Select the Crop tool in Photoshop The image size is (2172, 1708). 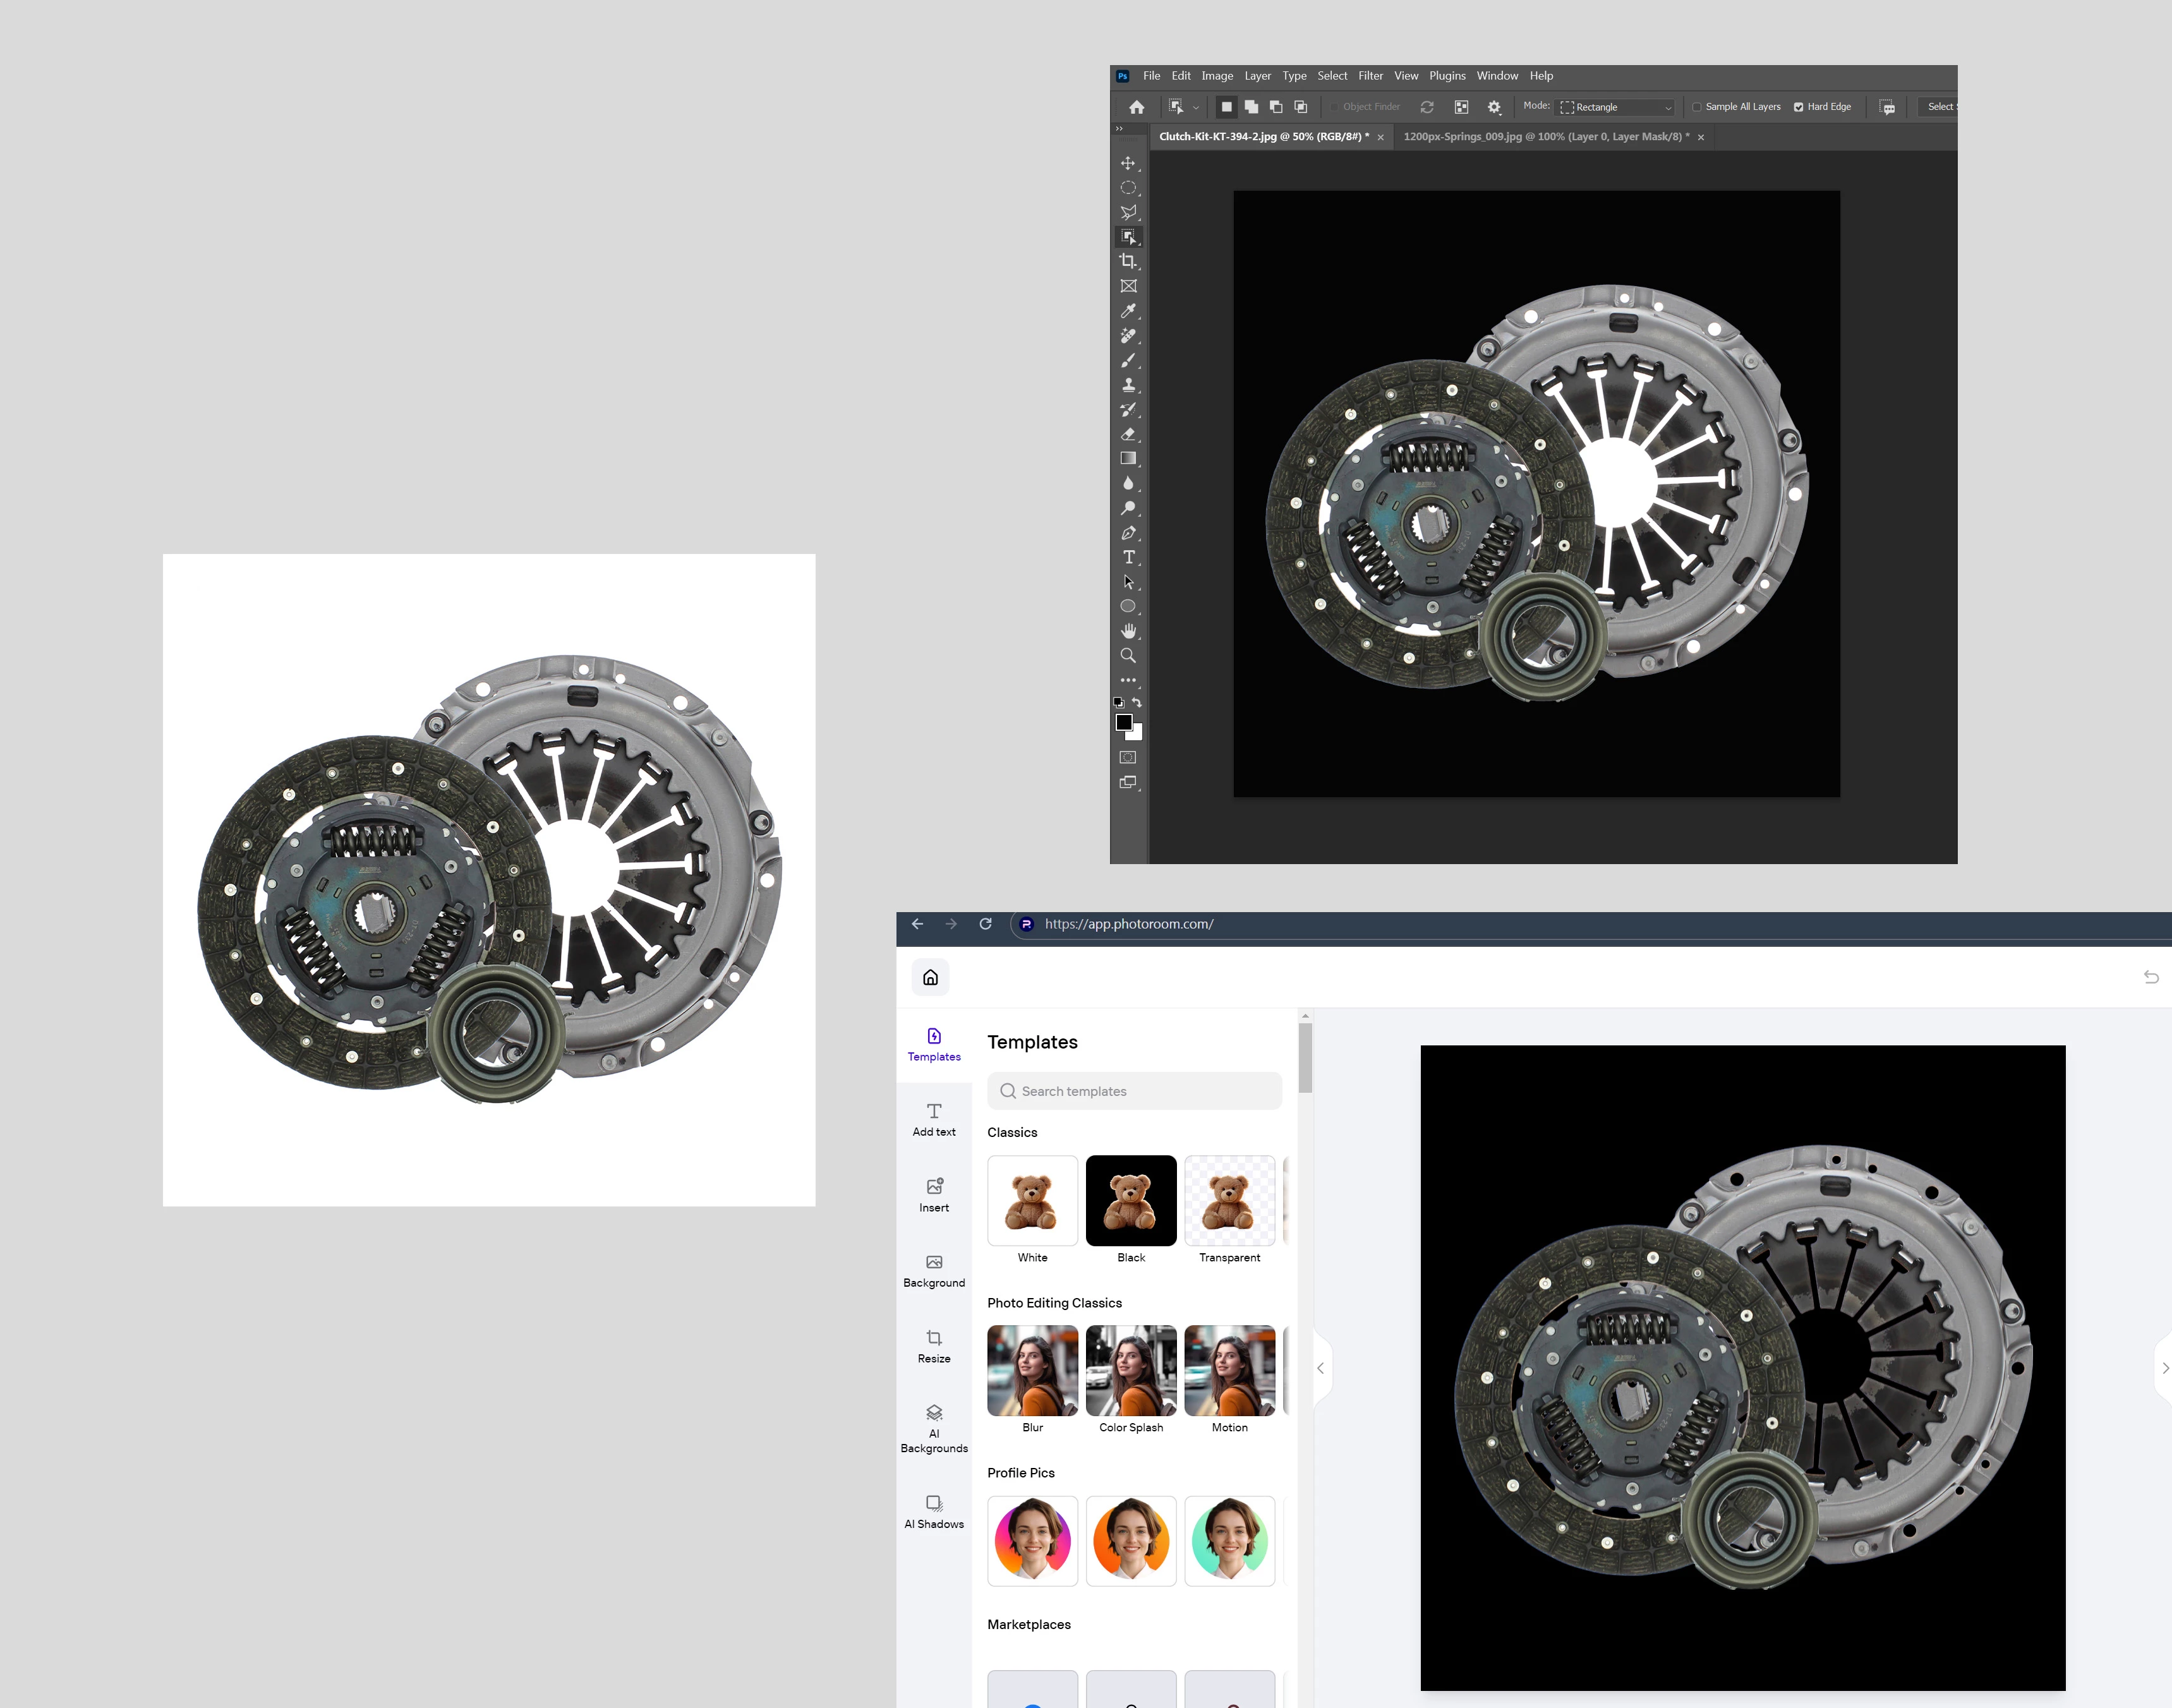point(1128,261)
